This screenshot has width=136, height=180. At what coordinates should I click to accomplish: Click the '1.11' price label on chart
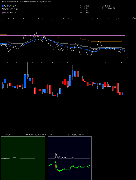[x=127, y=58]
